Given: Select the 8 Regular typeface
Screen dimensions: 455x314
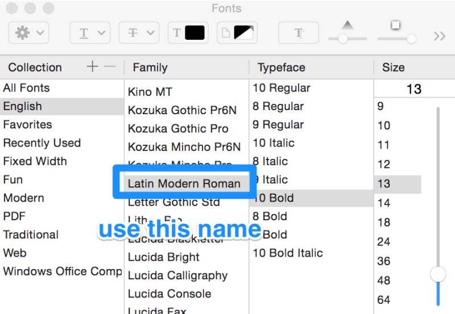Looking at the screenshot, I should (311, 106).
